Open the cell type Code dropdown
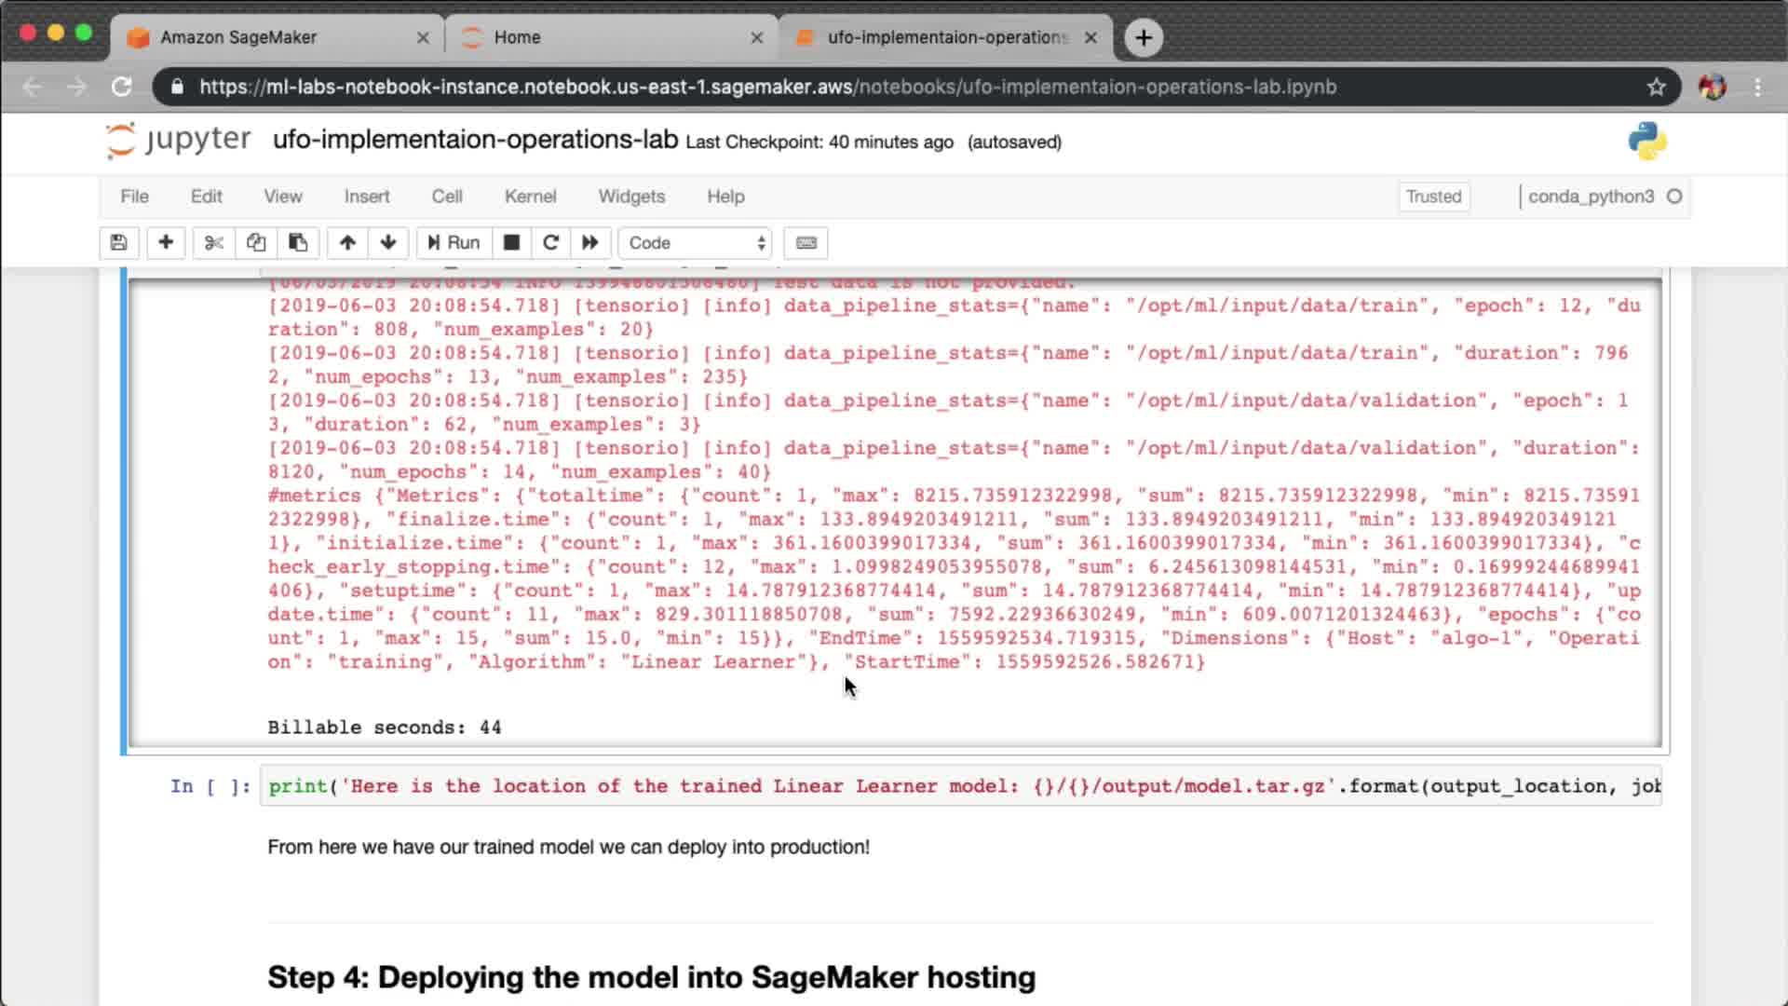The width and height of the screenshot is (1788, 1006). [696, 243]
